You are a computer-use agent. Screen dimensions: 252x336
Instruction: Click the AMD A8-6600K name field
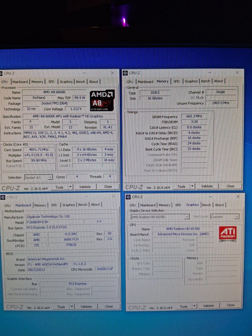click(x=54, y=92)
